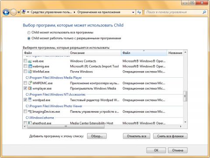The width and height of the screenshot is (210, 158).
Task: Click the wabmig.exe program icon
Action: [30, 66]
